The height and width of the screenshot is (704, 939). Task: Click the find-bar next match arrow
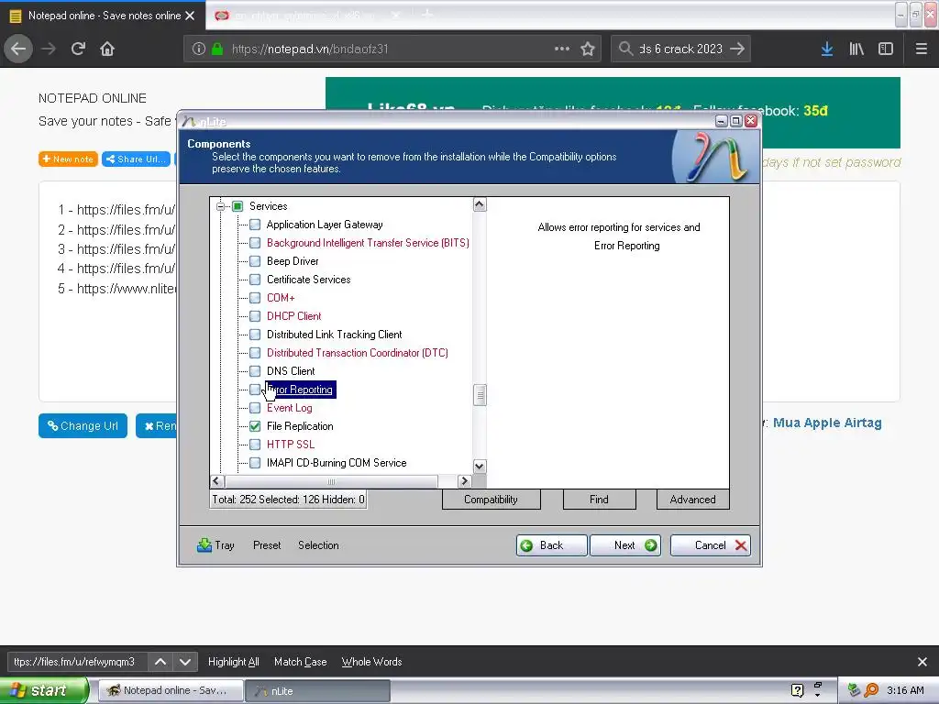pos(185,662)
